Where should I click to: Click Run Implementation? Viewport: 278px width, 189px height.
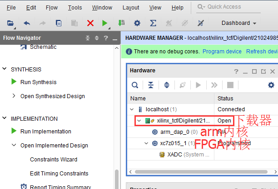click(x=46, y=131)
